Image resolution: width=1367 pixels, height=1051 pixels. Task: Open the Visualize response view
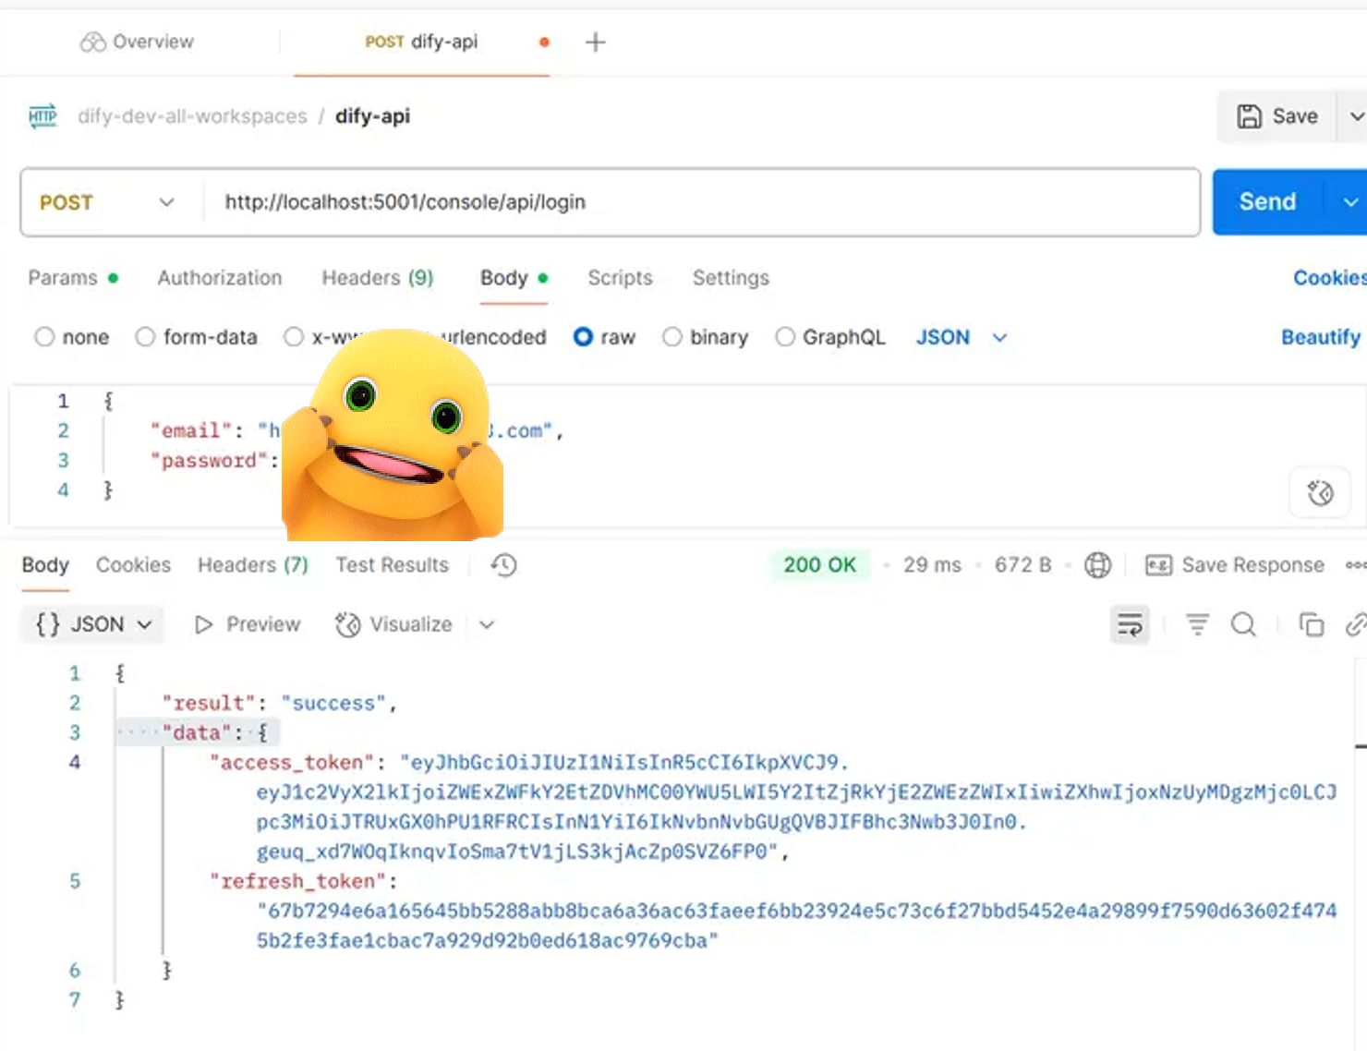[x=393, y=625]
